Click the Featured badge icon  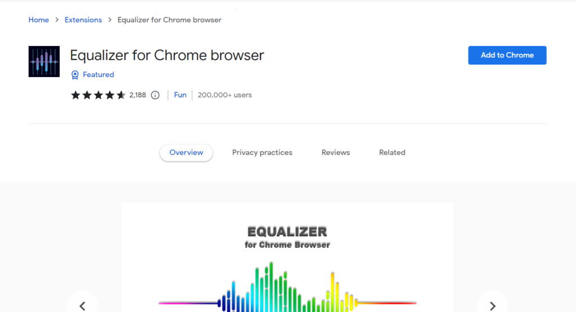(x=75, y=75)
